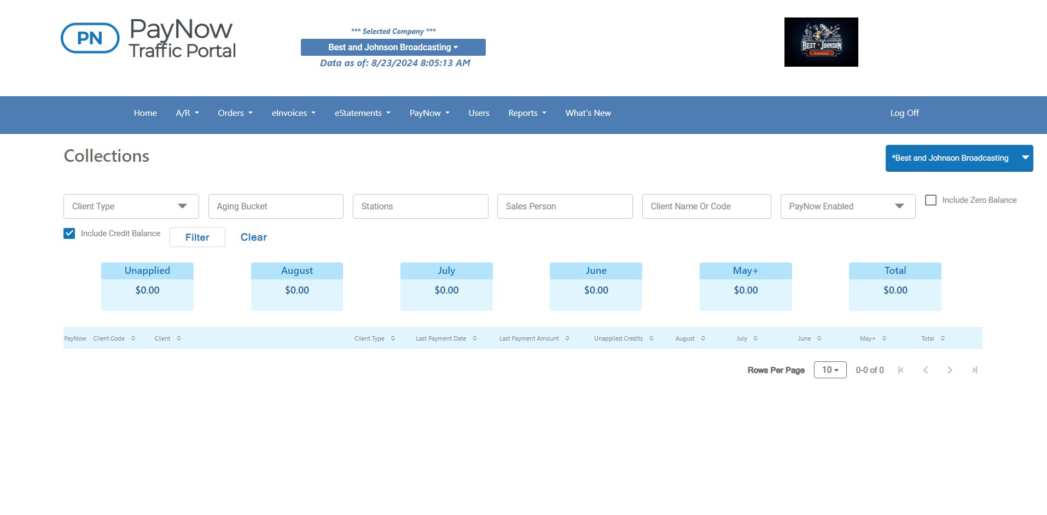Select the Unapplied summary card
The width and height of the screenshot is (1047, 515).
pyautogui.click(x=147, y=286)
